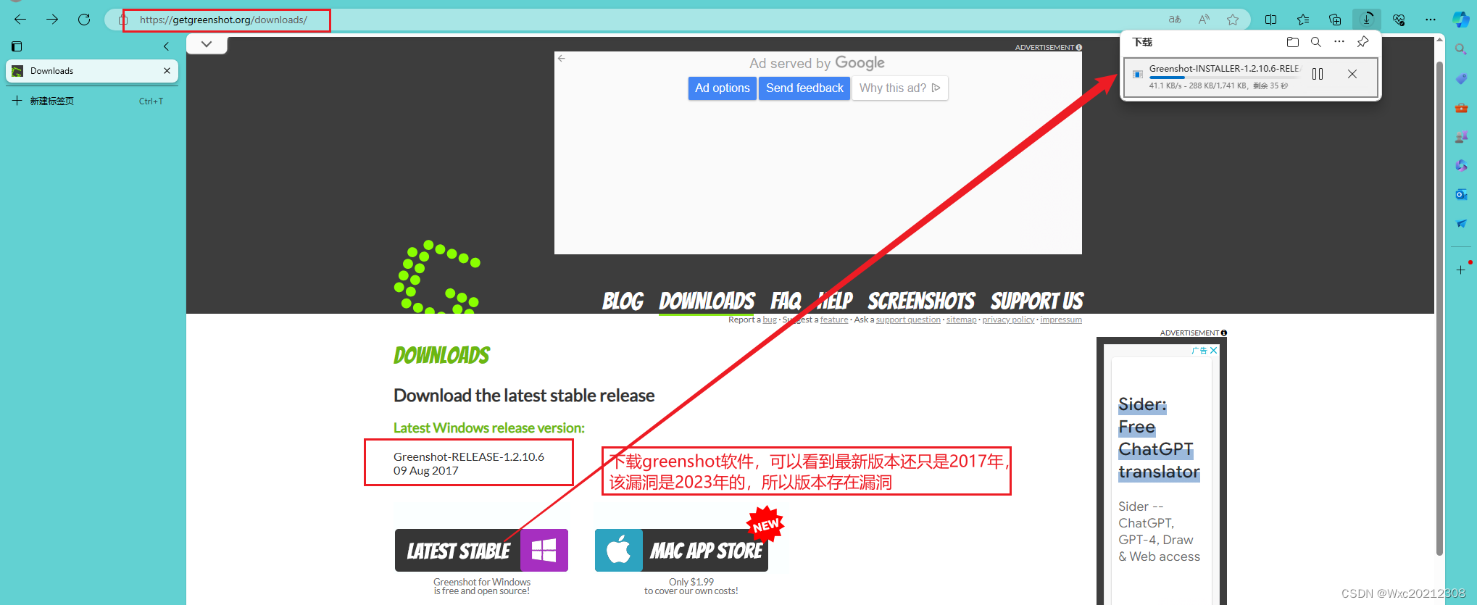The height and width of the screenshot is (605, 1477).
Task: Open the sidebar Shopping tag icon
Action: pos(1461,78)
